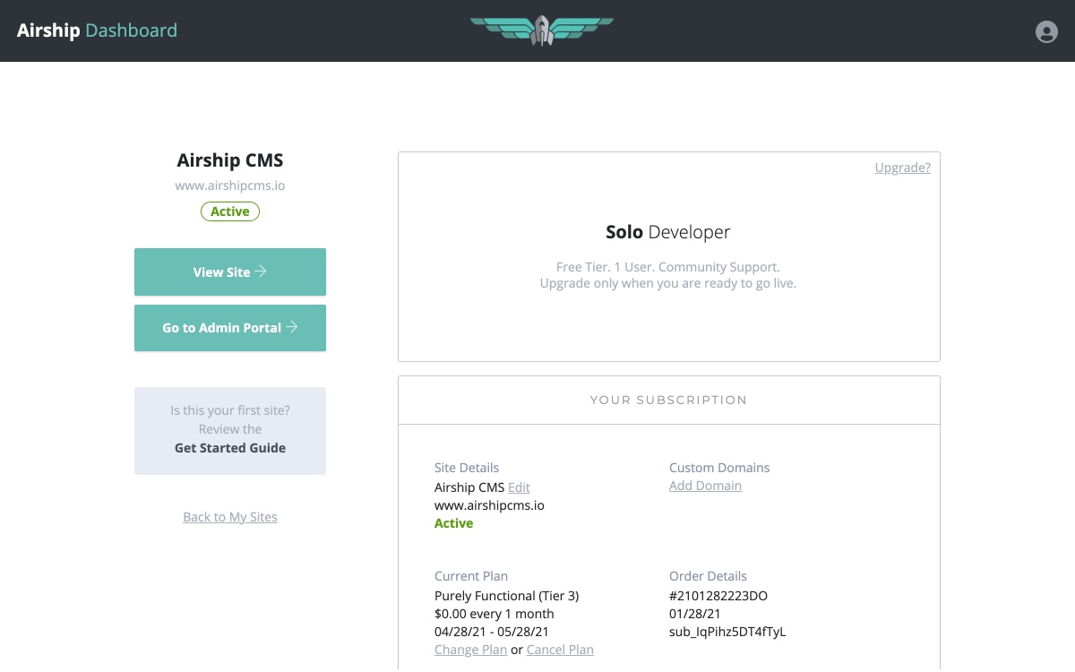Screen dimensions: 1075x672
Task: Click the Airship CMS sidebar heading
Action: 230,161
